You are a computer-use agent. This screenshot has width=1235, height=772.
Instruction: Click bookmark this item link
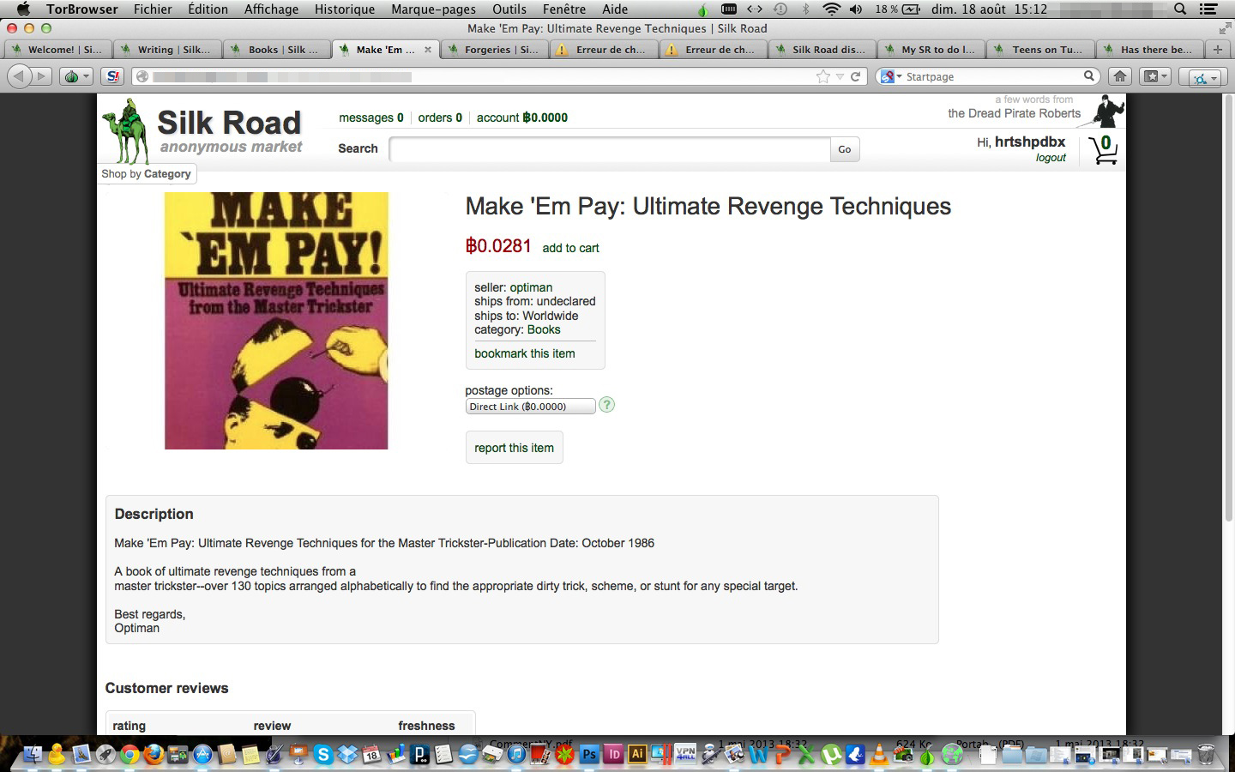(525, 353)
